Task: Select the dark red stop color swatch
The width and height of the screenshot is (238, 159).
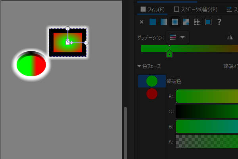Action: tap(152, 94)
